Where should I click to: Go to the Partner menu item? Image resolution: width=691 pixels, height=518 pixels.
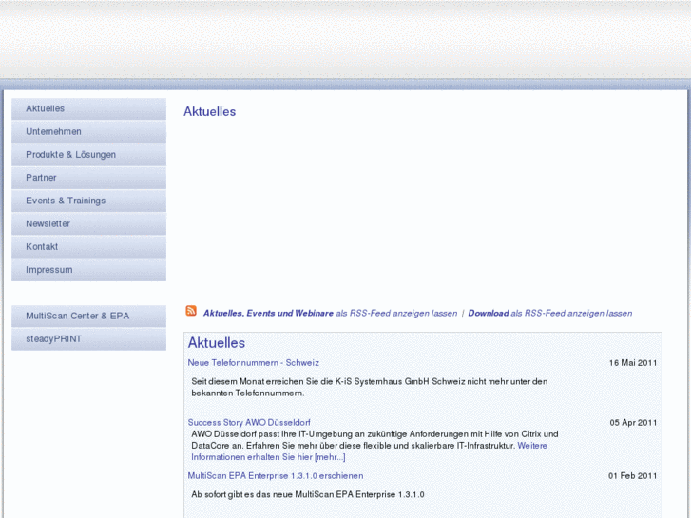(88, 178)
